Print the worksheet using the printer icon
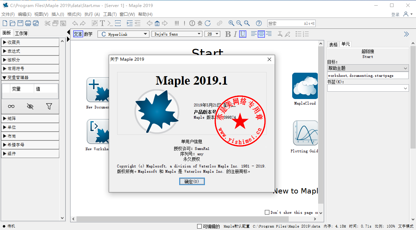The image size is (416, 230). pyautogui.click(x=28, y=24)
